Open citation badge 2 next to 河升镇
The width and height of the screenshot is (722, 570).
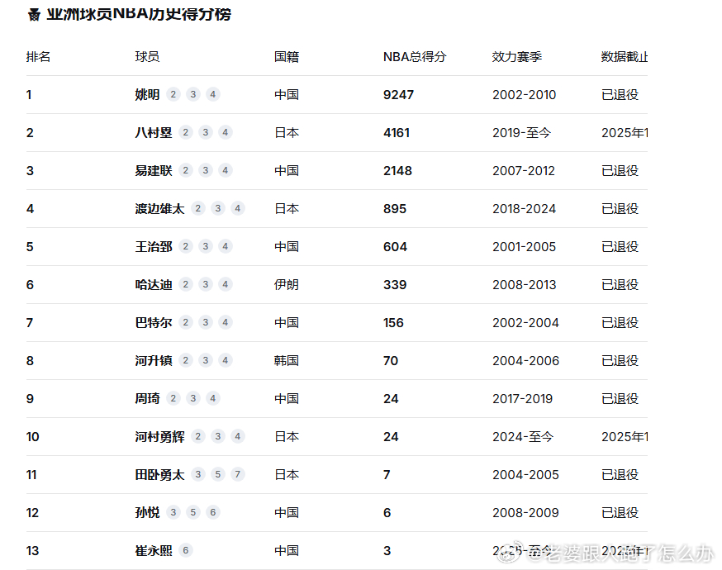(x=186, y=360)
